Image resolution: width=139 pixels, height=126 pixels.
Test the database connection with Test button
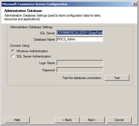point(117,78)
